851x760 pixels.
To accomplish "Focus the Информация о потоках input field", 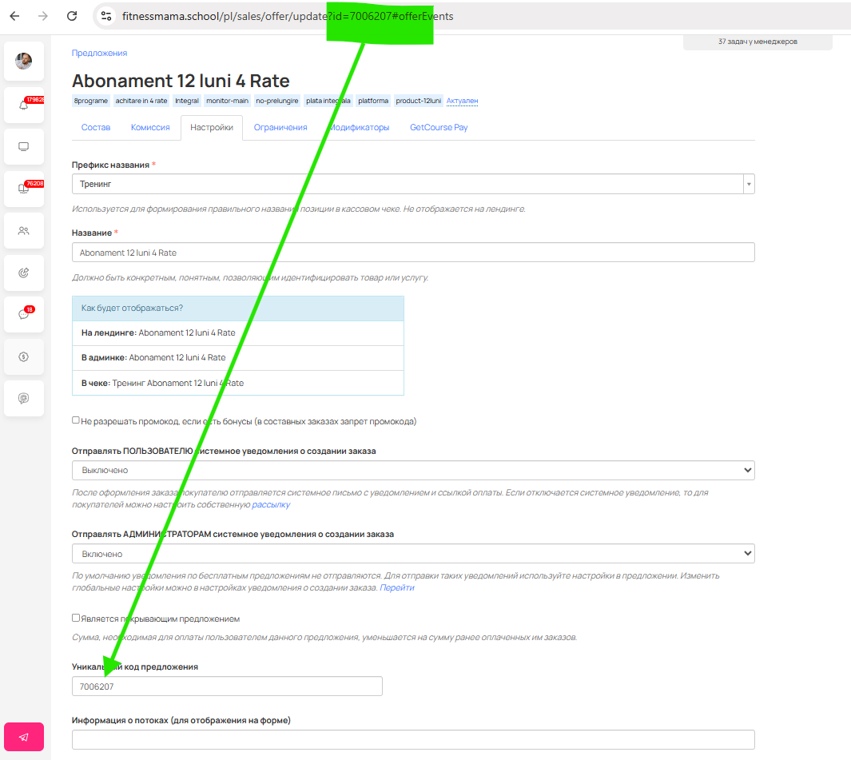I will pyautogui.click(x=413, y=740).
